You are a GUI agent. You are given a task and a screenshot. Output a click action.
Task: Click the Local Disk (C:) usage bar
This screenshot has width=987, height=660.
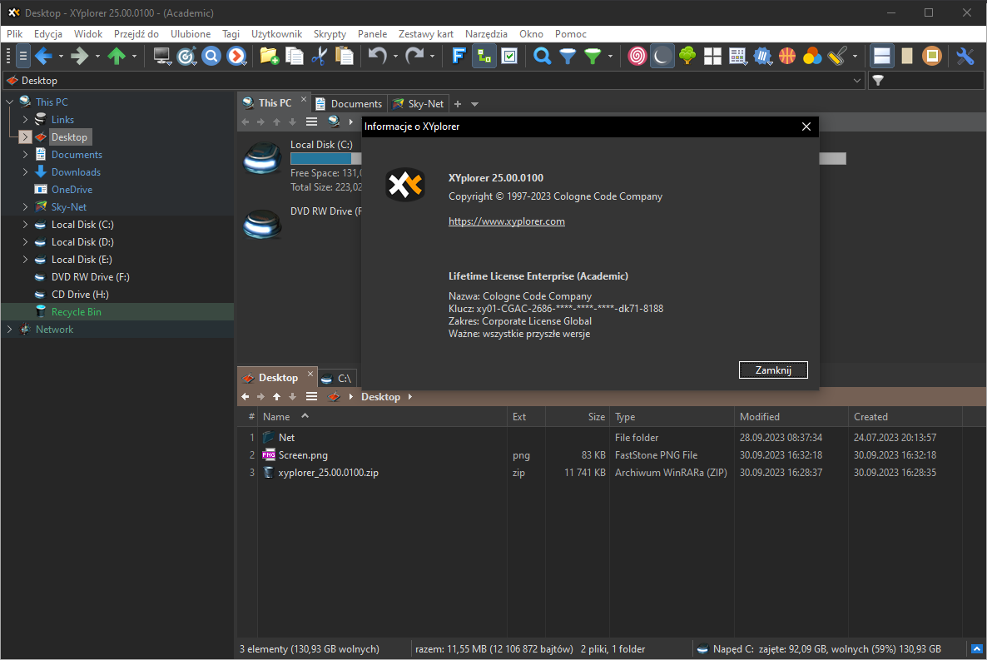(325, 159)
